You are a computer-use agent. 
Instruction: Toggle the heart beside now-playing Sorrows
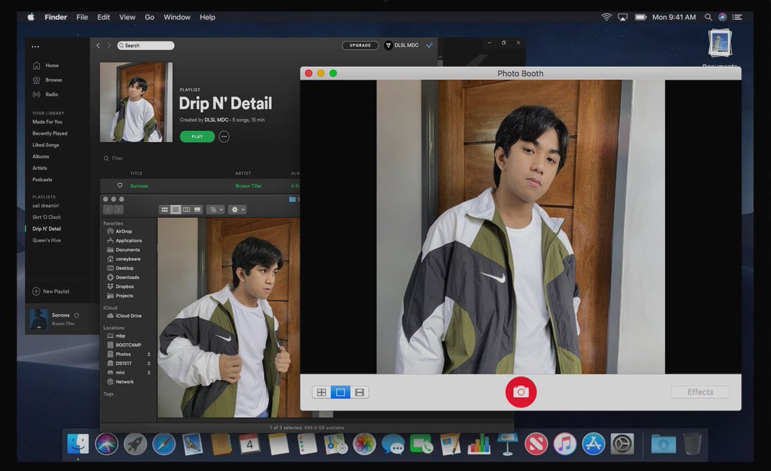pos(76,315)
